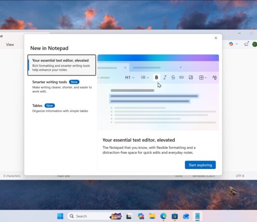Open the Windows Start menu

60,216
